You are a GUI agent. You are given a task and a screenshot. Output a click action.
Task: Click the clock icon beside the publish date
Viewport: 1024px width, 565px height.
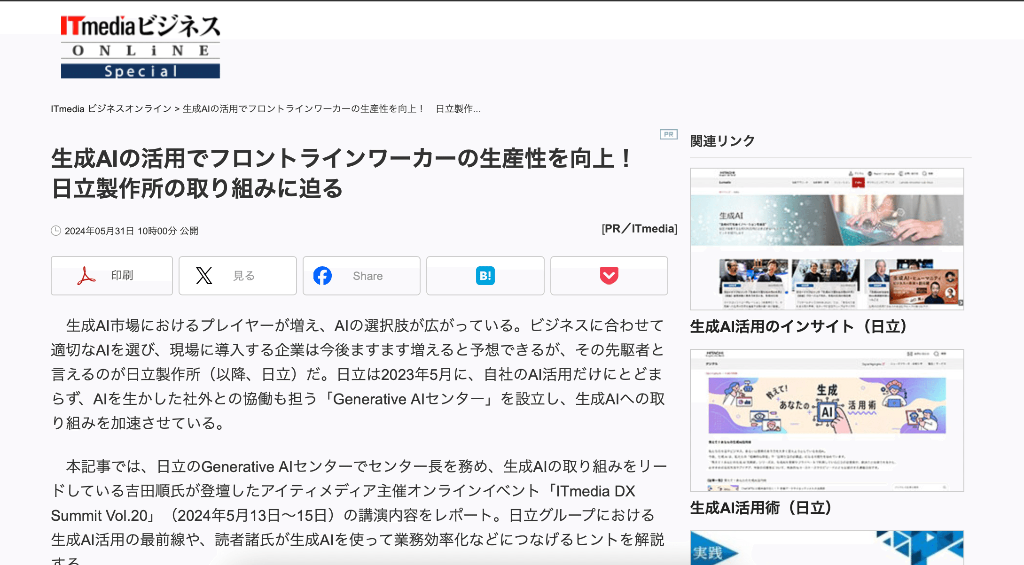56,231
